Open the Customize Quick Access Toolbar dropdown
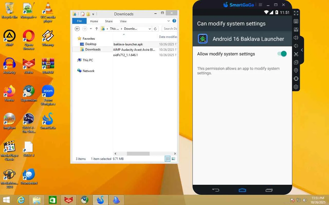The height and width of the screenshot is (205, 329). click(x=93, y=14)
